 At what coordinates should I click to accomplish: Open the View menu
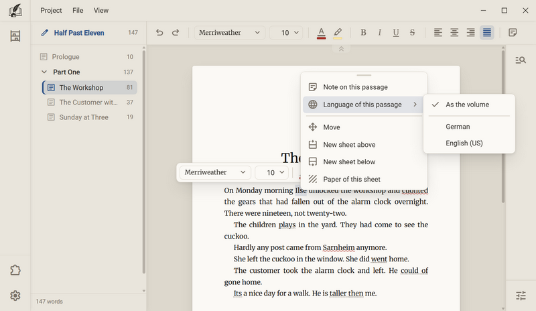(101, 11)
